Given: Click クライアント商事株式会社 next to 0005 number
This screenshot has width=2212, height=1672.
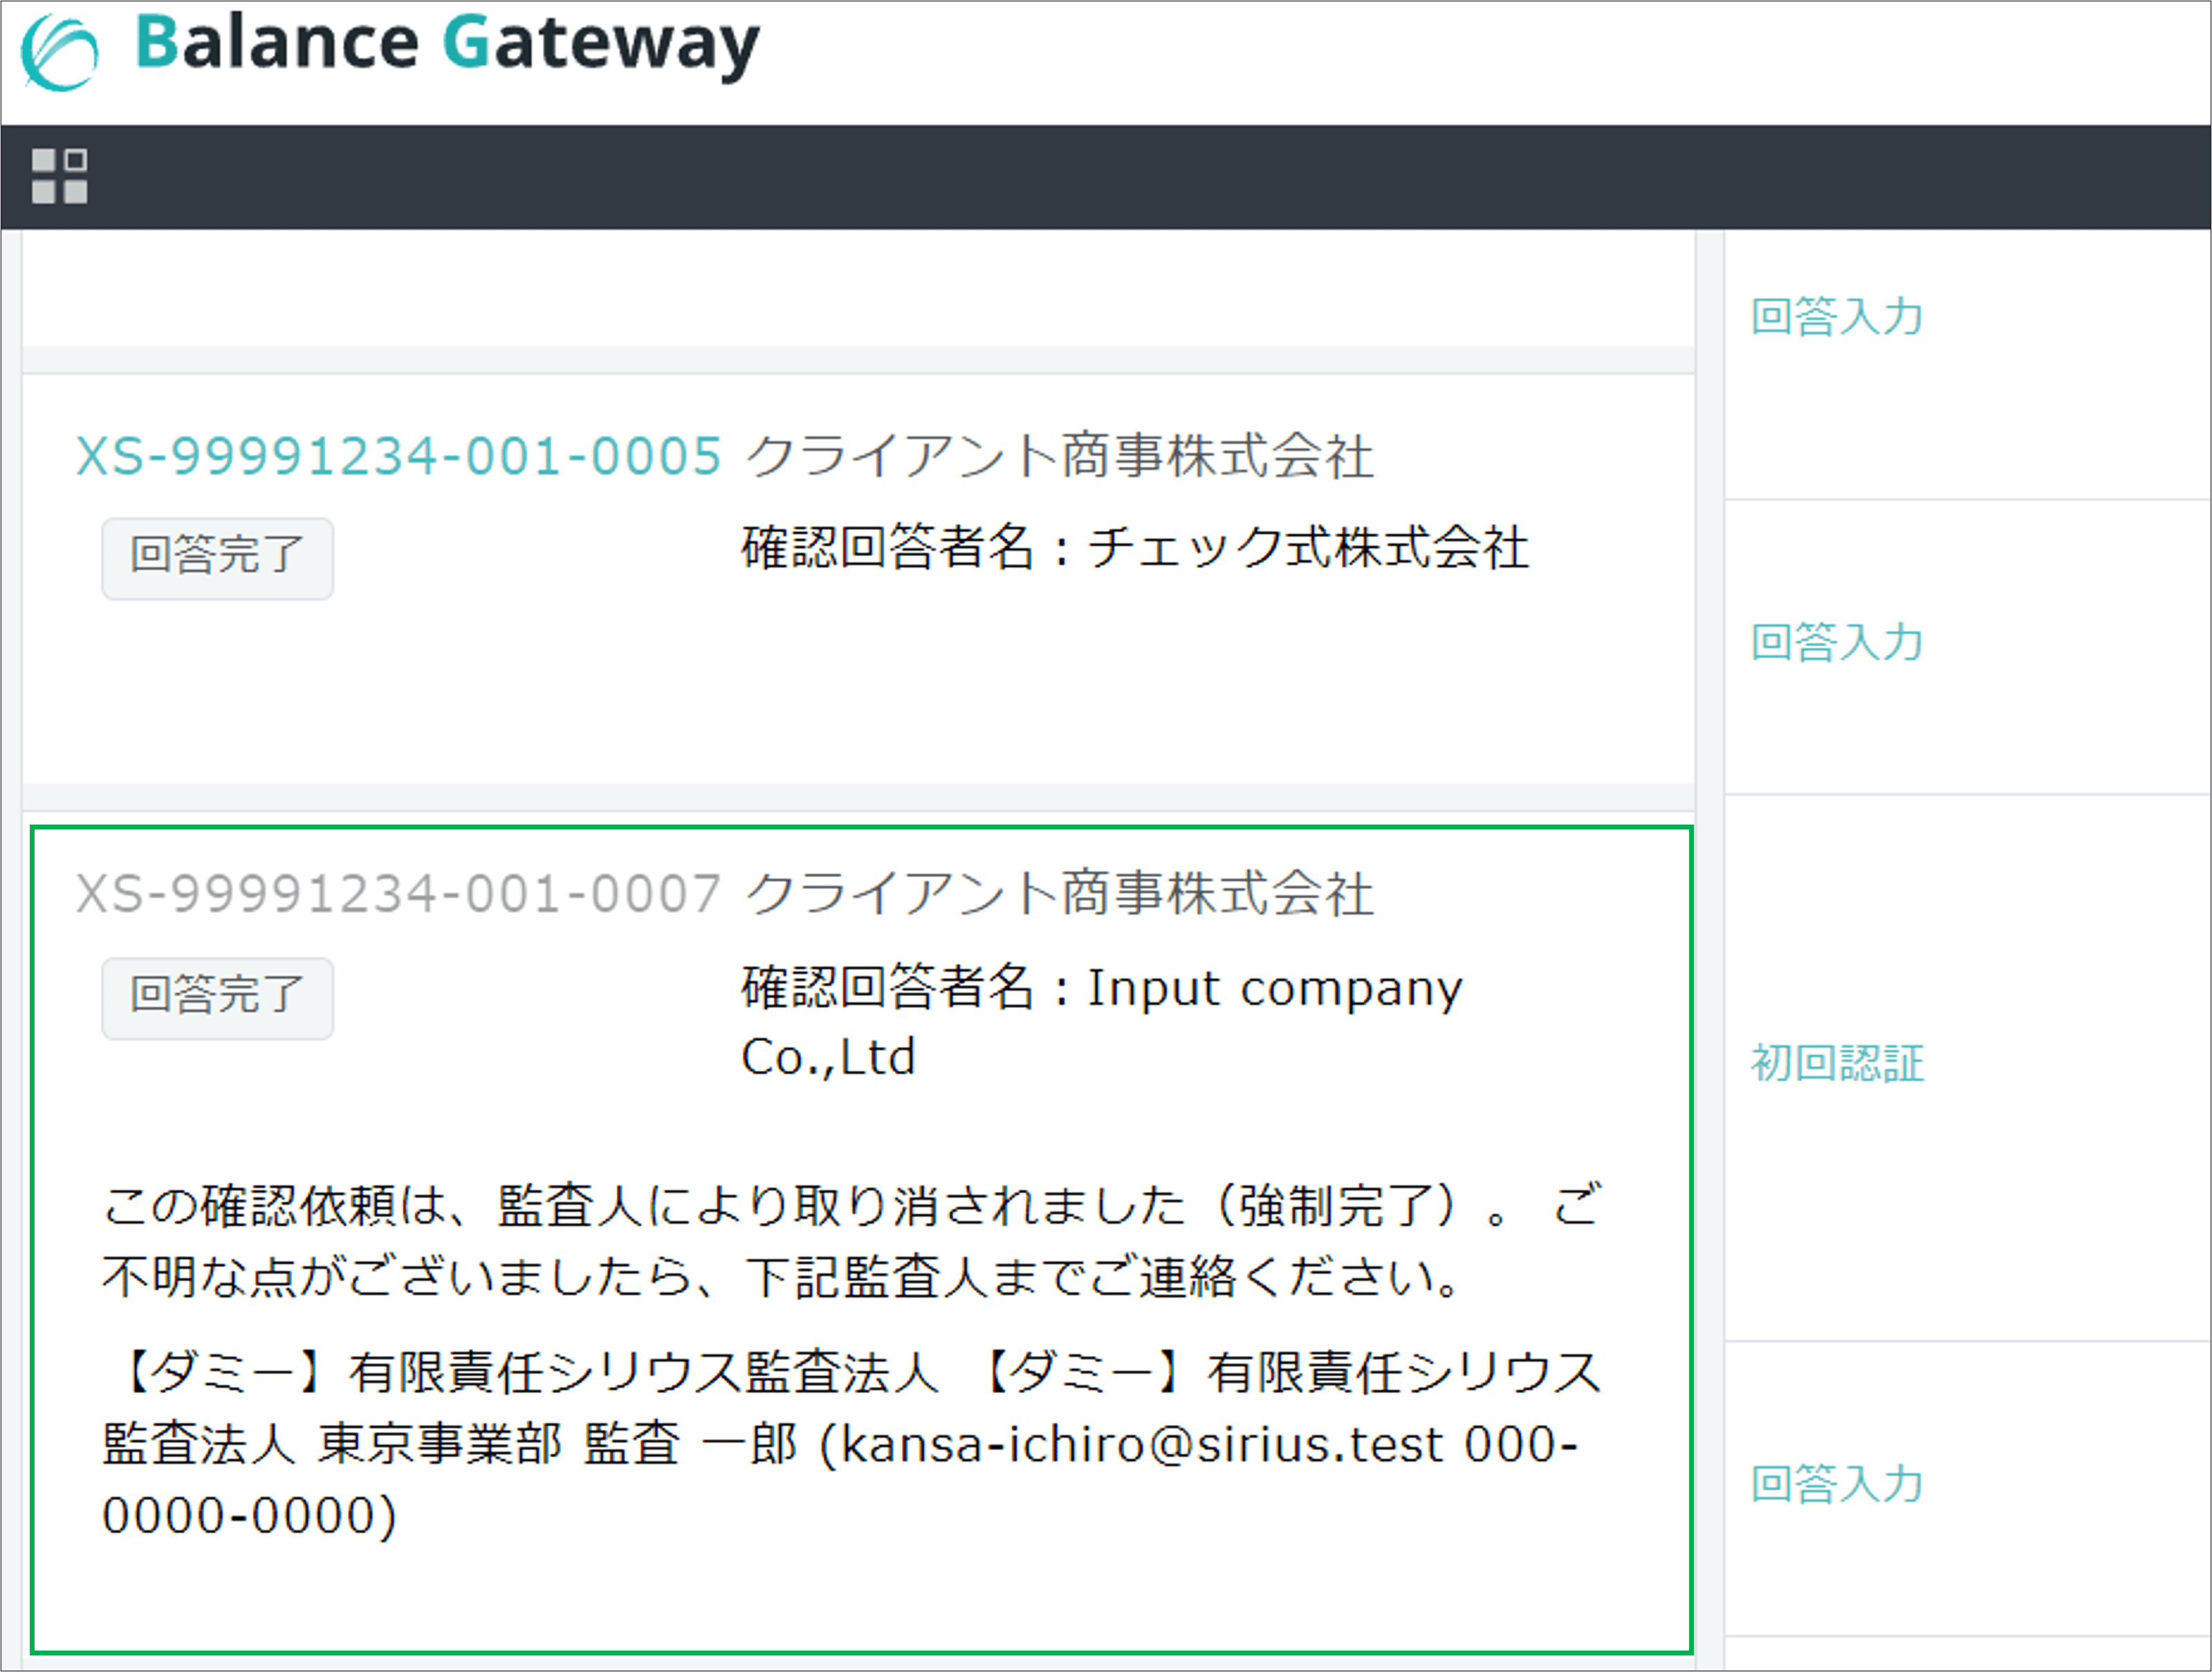Looking at the screenshot, I should [x=1060, y=456].
